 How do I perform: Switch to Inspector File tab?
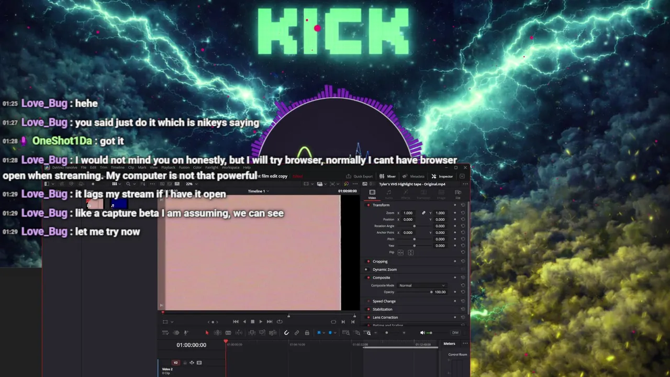pyautogui.click(x=457, y=194)
